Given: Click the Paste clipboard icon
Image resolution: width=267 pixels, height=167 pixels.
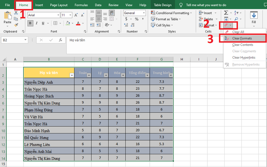Looking at the screenshot, I should pos(7,15).
